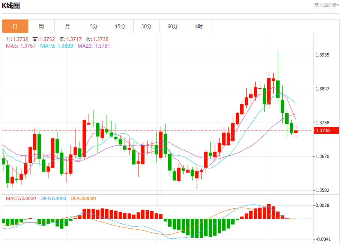The width and height of the screenshot is (343, 244).
Task: Click the MACD:0.0000 indicator label
Action: pos(21,199)
